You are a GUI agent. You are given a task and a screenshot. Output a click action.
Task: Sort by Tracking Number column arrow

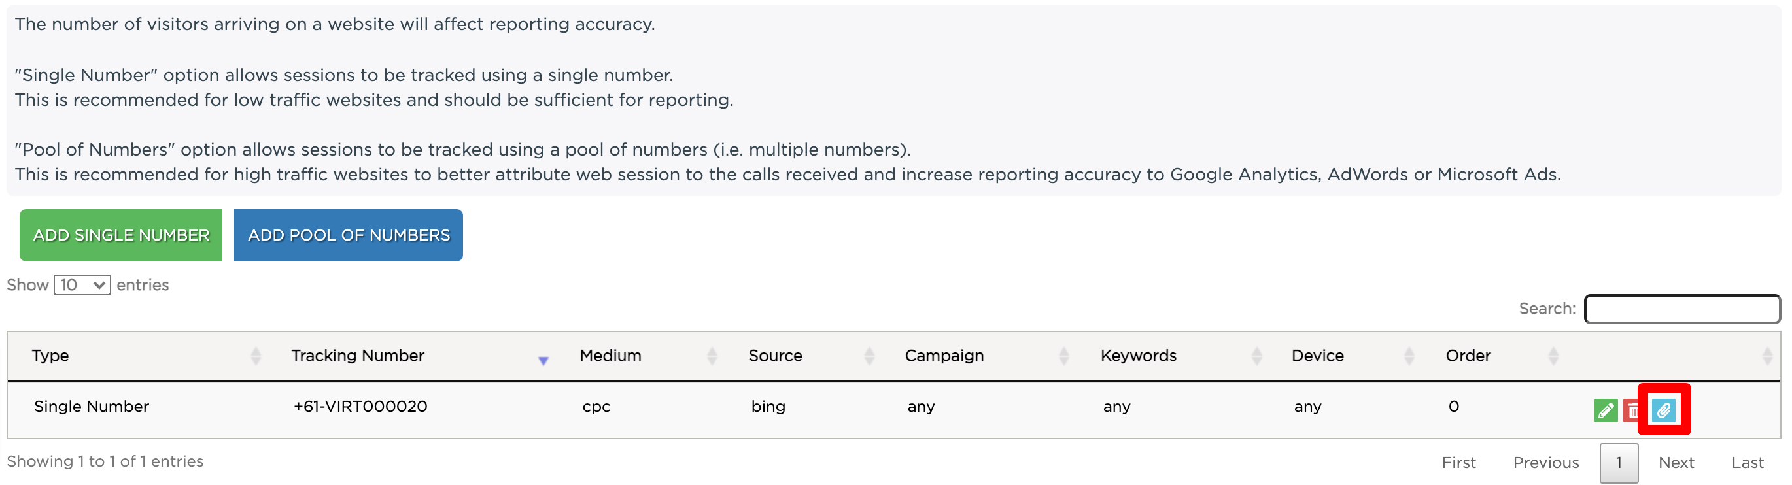coord(543,360)
